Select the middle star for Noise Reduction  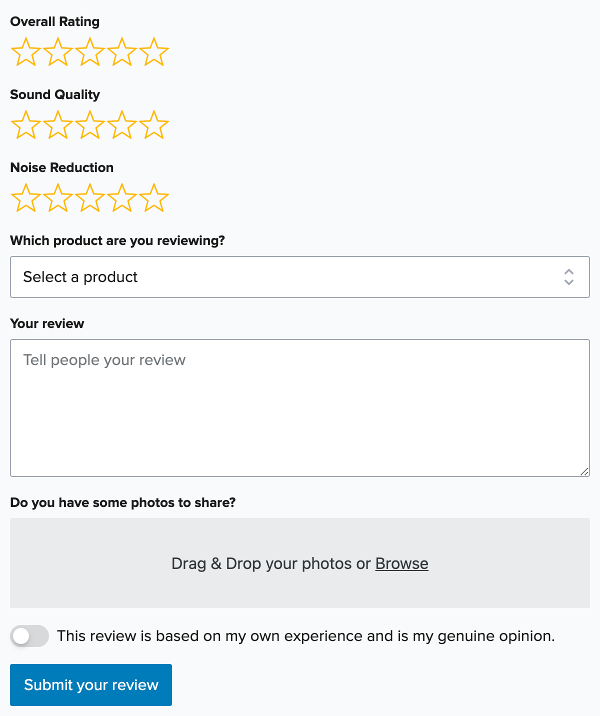tap(89, 198)
